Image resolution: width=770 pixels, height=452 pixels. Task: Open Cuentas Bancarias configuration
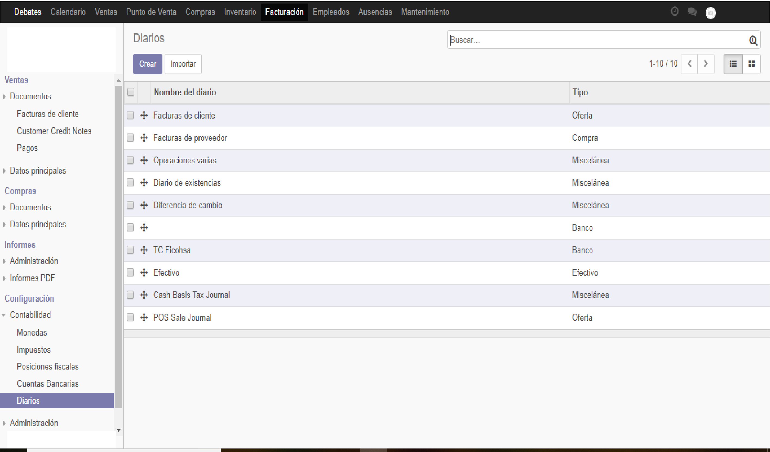(x=48, y=384)
